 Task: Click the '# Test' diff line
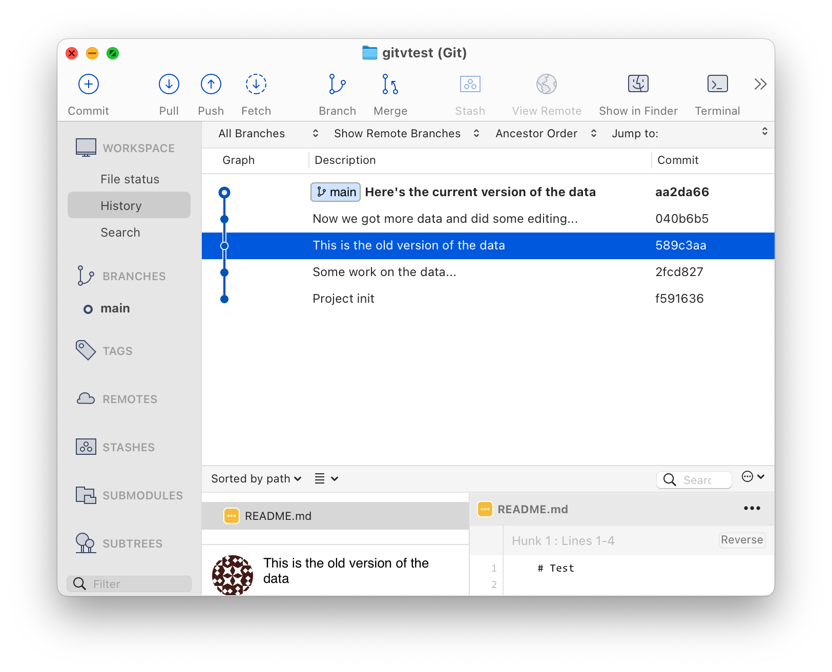(x=555, y=568)
